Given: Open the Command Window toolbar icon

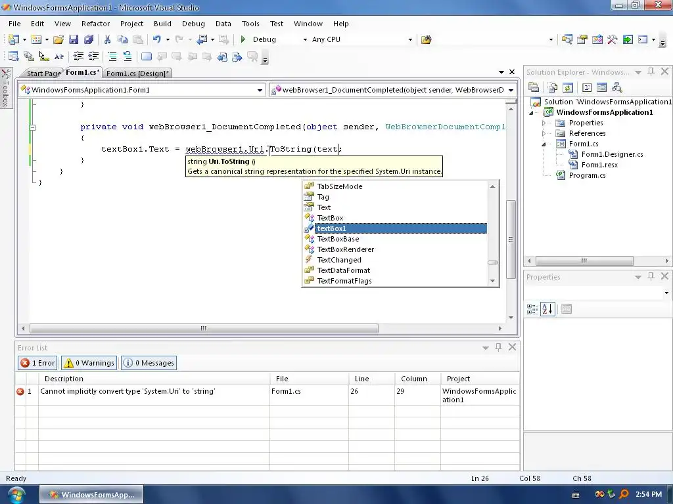Looking at the screenshot, I should 643,39.
